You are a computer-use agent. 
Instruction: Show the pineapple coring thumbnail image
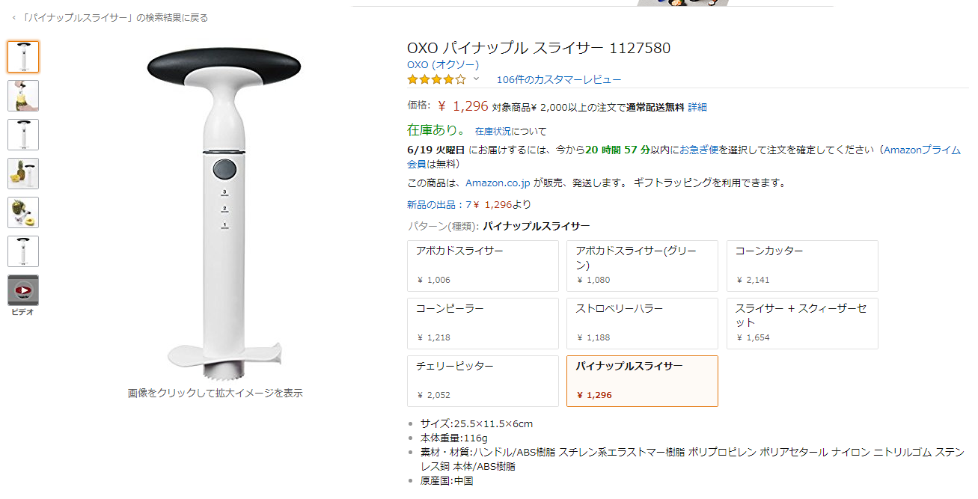[x=23, y=96]
